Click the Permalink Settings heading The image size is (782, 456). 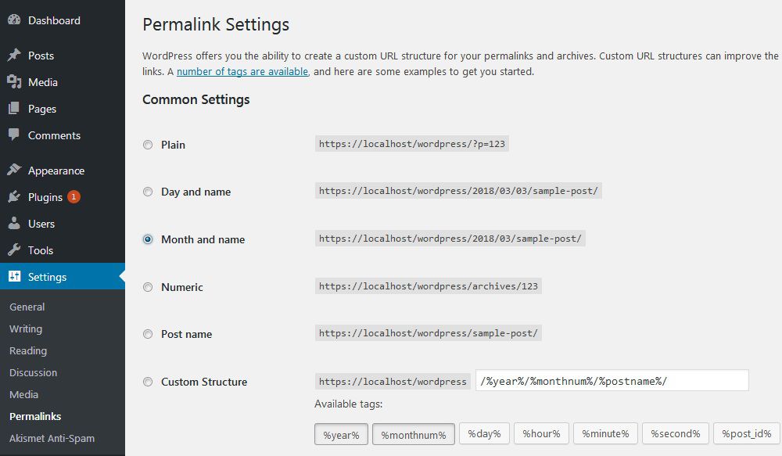pyautogui.click(x=216, y=24)
